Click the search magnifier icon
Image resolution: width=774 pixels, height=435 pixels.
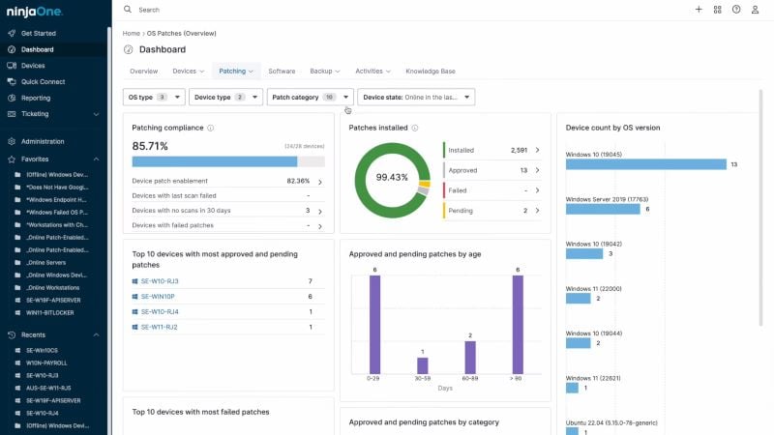pyautogui.click(x=128, y=10)
